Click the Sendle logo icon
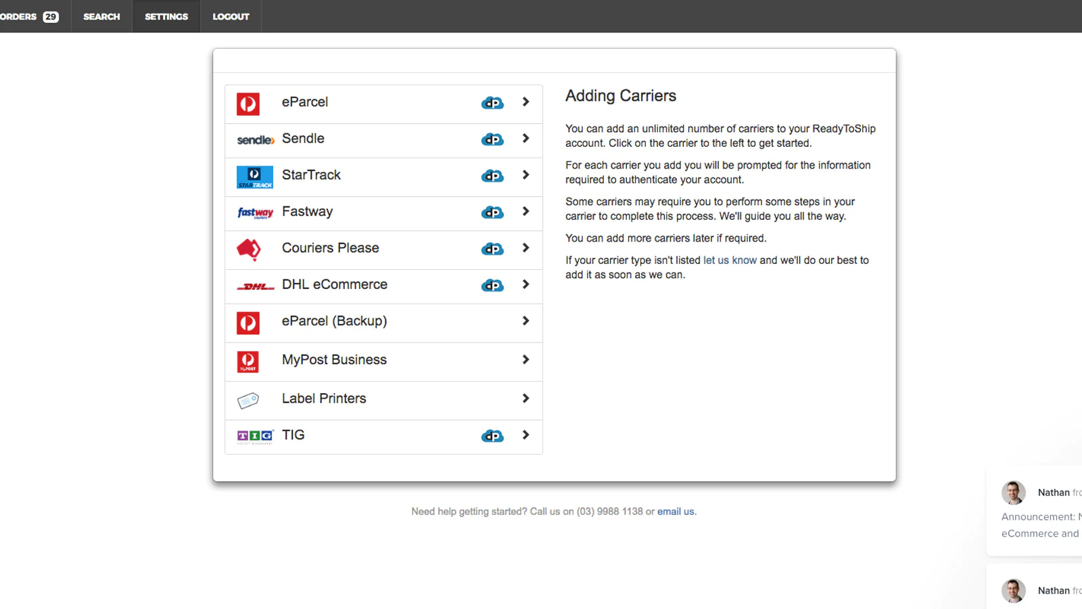1082x609 pixels. 255,140
